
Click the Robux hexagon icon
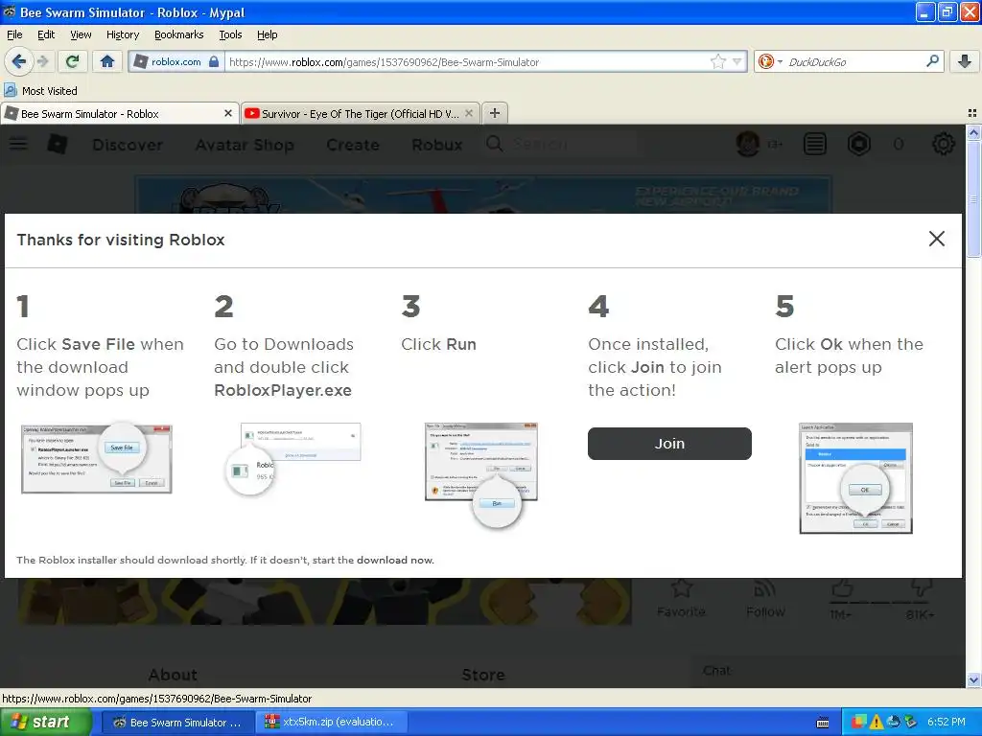[x=858, y=144]
